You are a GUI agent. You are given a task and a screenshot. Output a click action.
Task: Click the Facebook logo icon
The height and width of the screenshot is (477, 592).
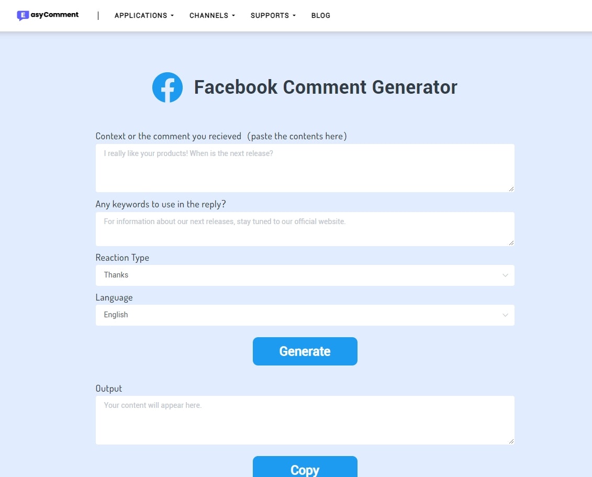point(167,87)
